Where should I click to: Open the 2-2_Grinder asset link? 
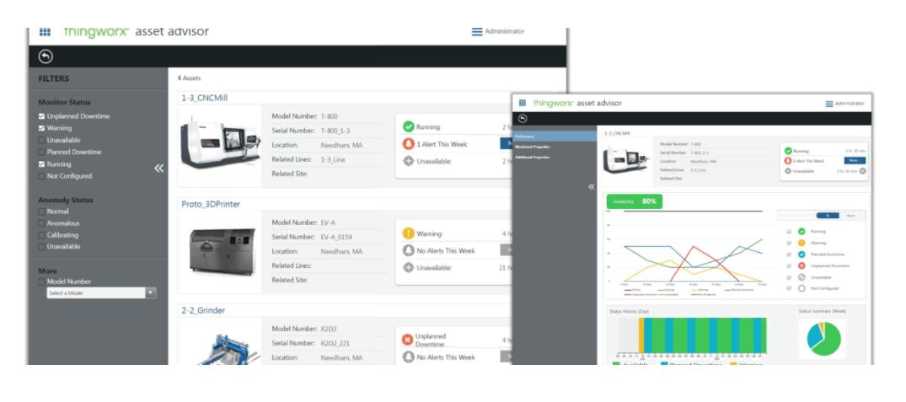point(203,310)
